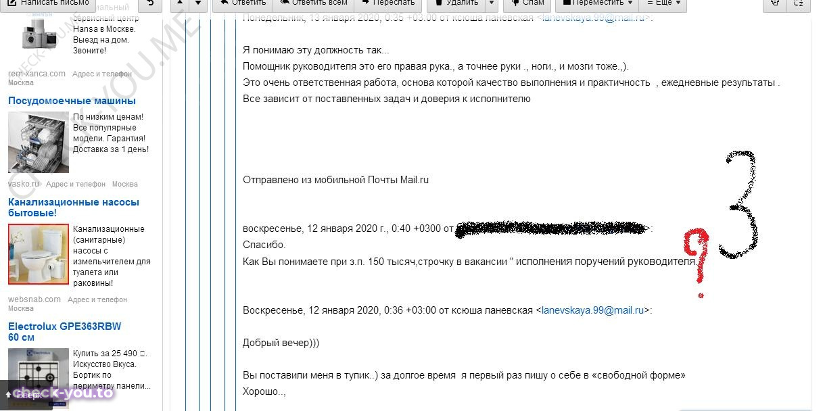The width and height of the screenshot is (825, 411).
Task: Click 'Москва' label beside vasko.ru
Action: (x=125, y=184)
